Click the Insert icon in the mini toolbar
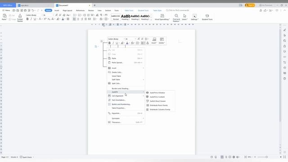The height and width of the screenshot is (162, 288). pos(154,39)
